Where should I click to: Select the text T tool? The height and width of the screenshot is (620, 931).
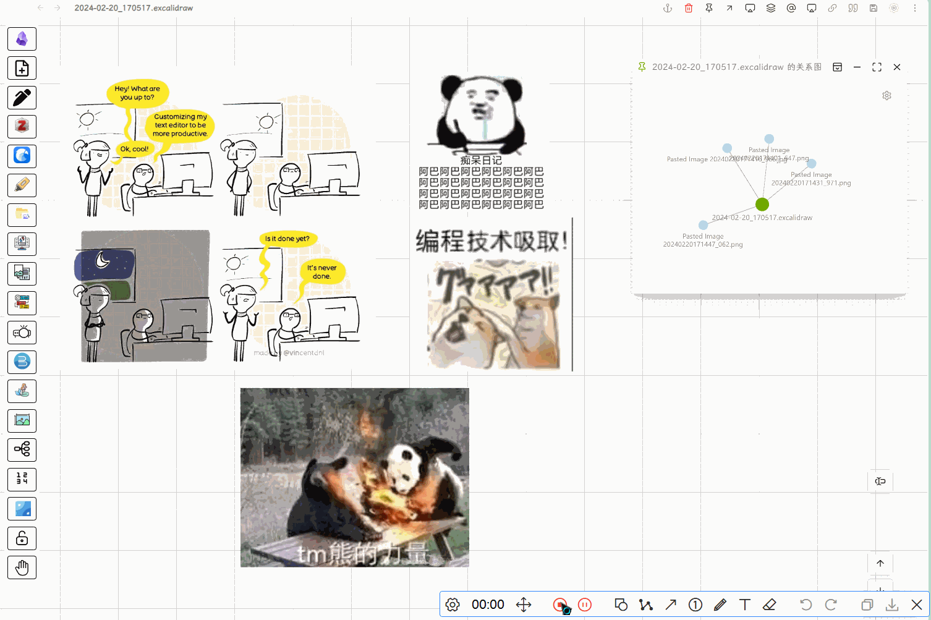(x=745, y=605)
